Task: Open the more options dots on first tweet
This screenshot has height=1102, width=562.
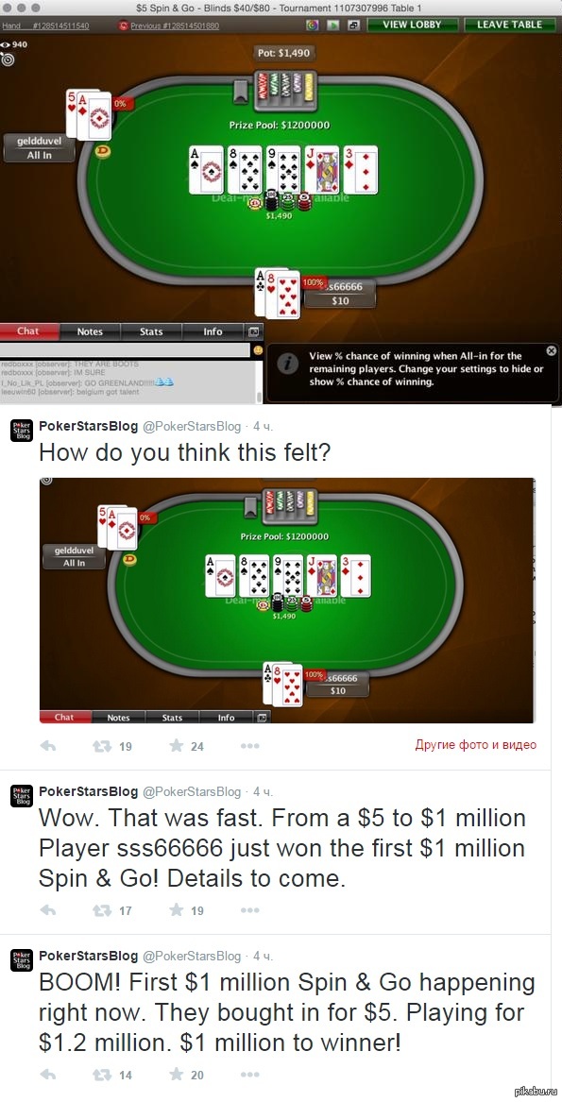Action: click(x=249, y=746)
